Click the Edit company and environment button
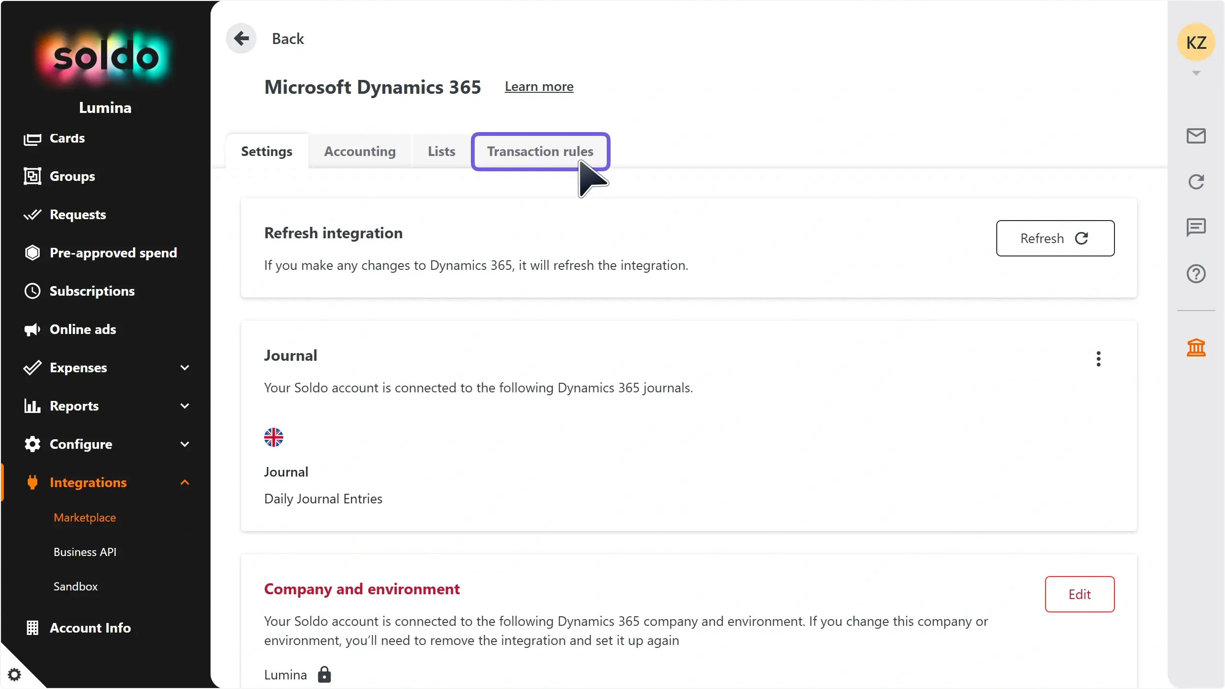Image resolution: width=1225 pixels, height=689 pixels. [x=1080, y=594]
